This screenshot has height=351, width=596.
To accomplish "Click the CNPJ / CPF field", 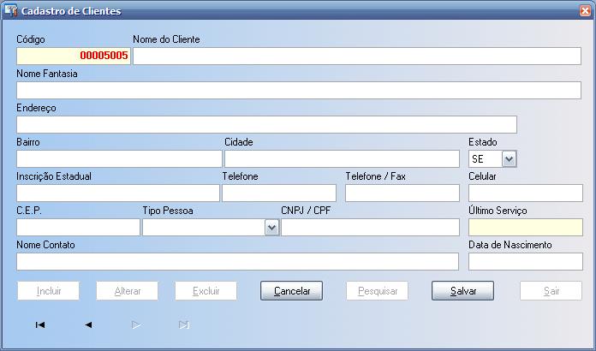I will point(370,228).
